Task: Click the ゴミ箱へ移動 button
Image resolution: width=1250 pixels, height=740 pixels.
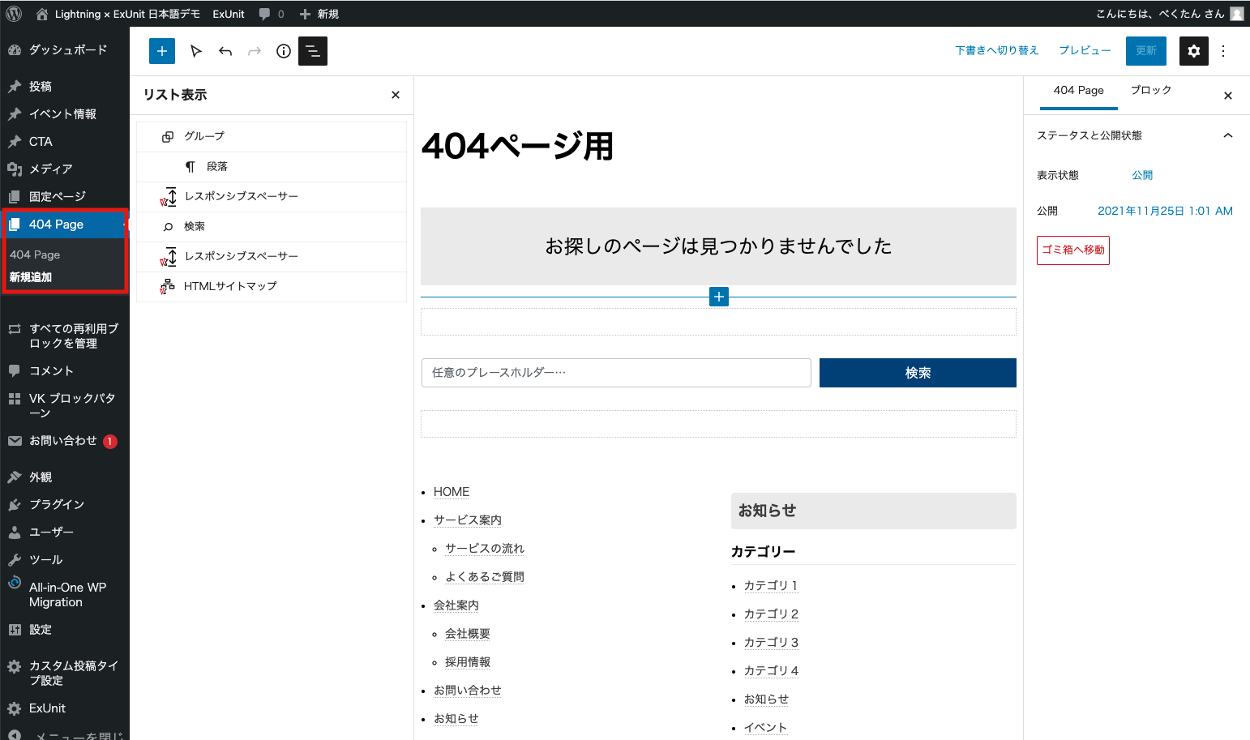Action: (1072, 250)
